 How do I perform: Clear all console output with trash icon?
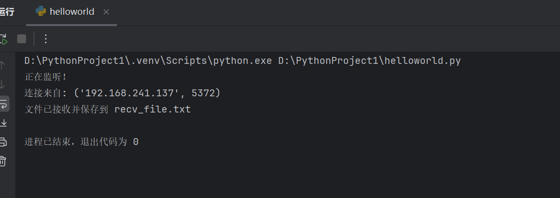pyautogui.click(x=3, y=161)
